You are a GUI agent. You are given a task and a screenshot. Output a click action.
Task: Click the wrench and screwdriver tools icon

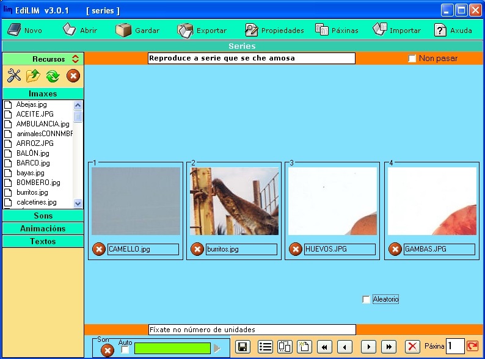(x=13, y=76)
